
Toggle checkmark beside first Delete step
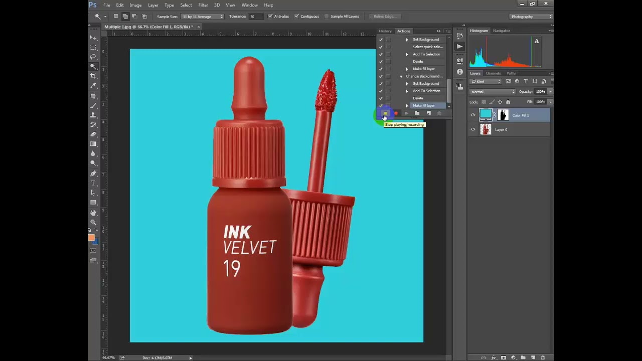pos(381,61)
